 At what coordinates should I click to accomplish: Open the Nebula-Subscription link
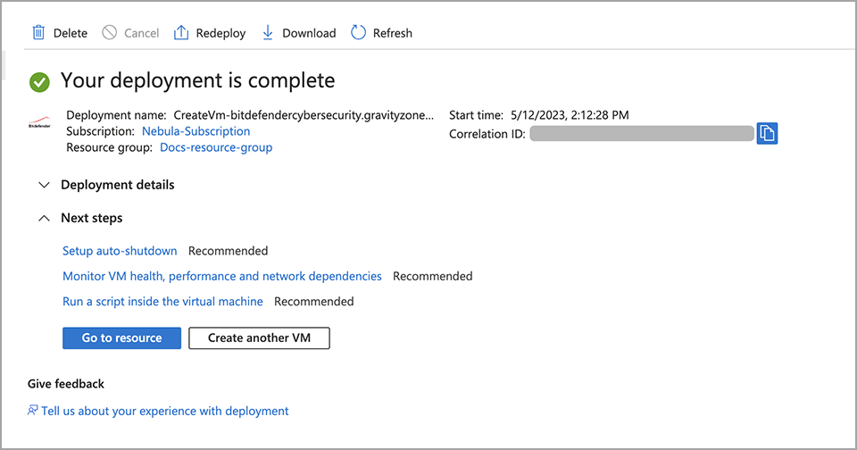pyautogui.click(x=196, y=131)
